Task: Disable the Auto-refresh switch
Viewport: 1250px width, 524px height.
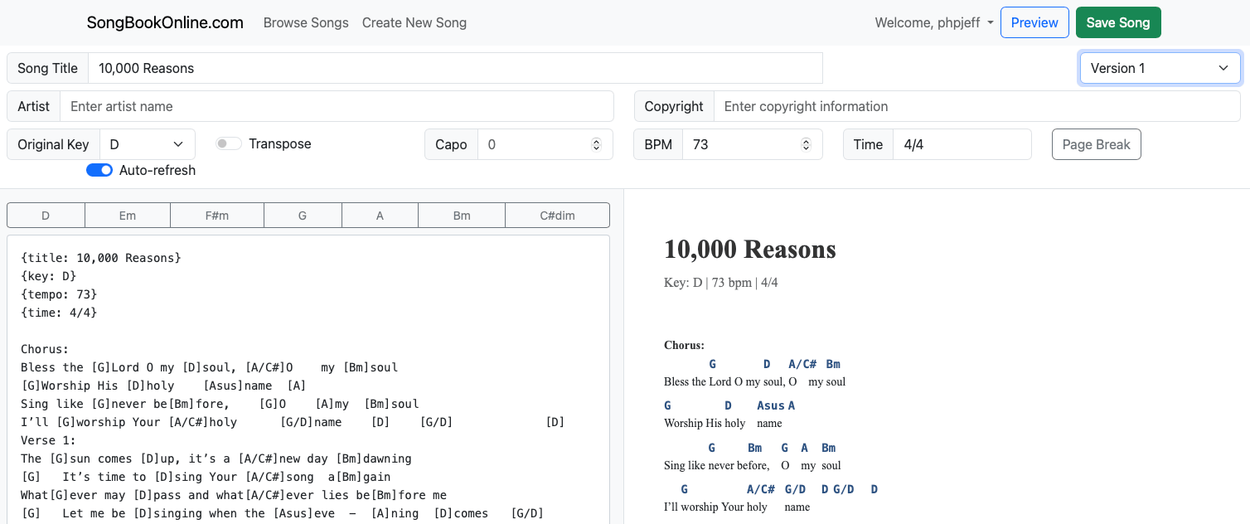Action: point(99,170)
